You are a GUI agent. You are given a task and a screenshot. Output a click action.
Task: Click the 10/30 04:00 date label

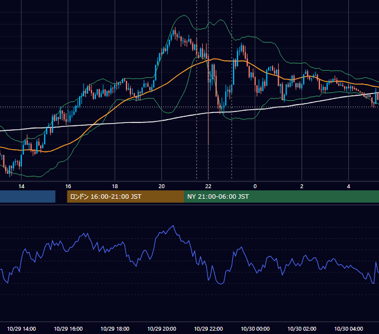pyautogui.click(x=348, y=328)
